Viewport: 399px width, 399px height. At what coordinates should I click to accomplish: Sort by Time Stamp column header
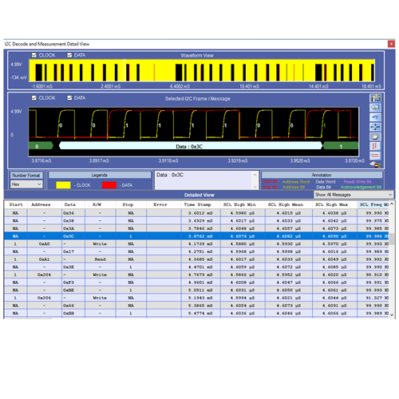pyautogui.click(x=197, y=204)
